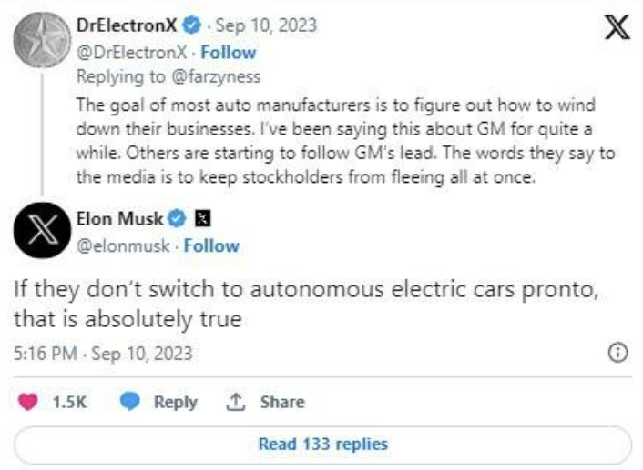Open the @farzyness mention
The height and width of the screenshot is (470, 643).
tap(216, 77)
